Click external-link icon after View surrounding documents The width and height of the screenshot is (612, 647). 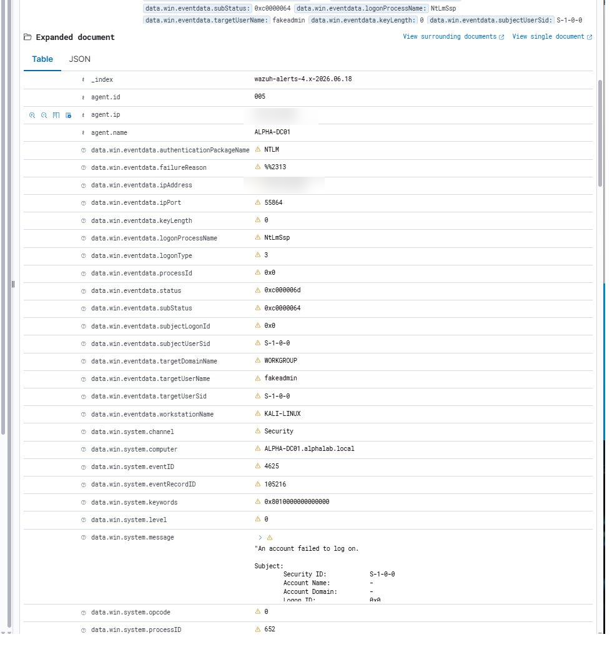tap(501, 37)
